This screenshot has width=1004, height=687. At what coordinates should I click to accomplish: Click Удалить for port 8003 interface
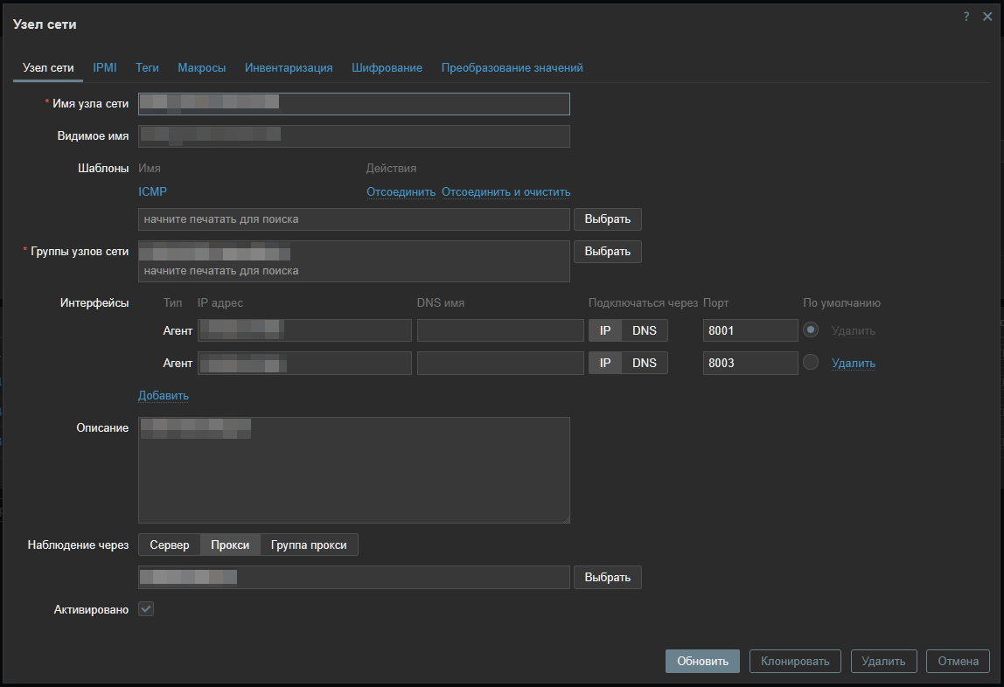point(854,363)
